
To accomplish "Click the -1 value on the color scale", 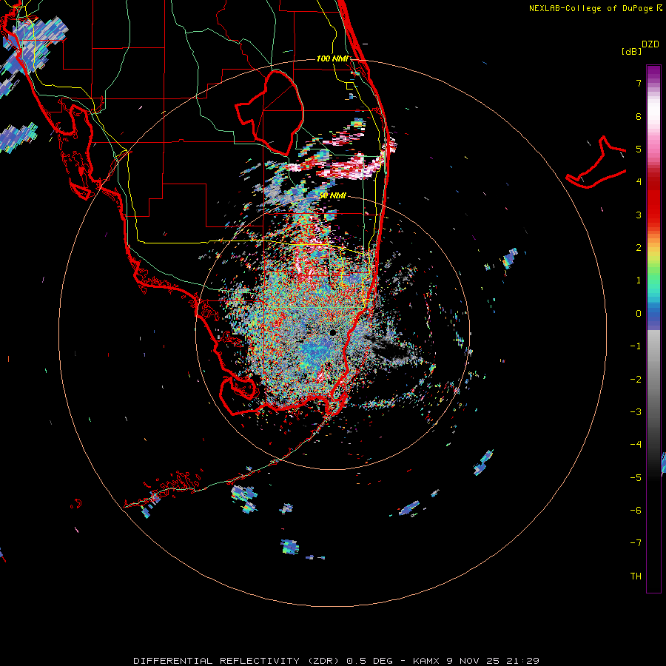I will click(x=636, y=346).
